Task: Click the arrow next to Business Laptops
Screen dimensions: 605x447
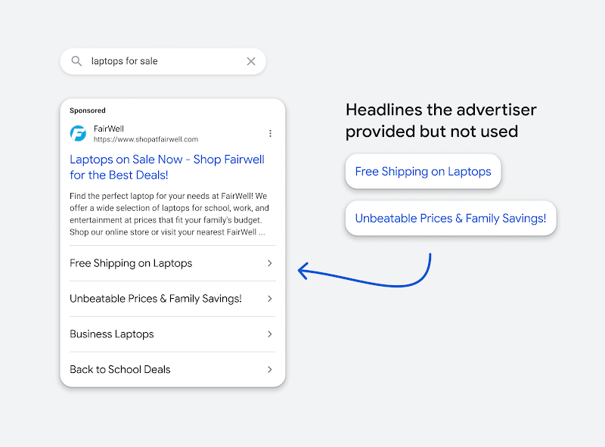Action: coord(269,334)
